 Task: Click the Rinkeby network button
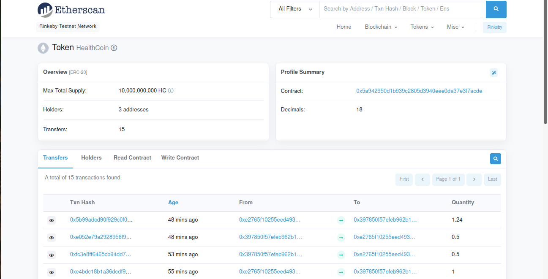[495, 27]
